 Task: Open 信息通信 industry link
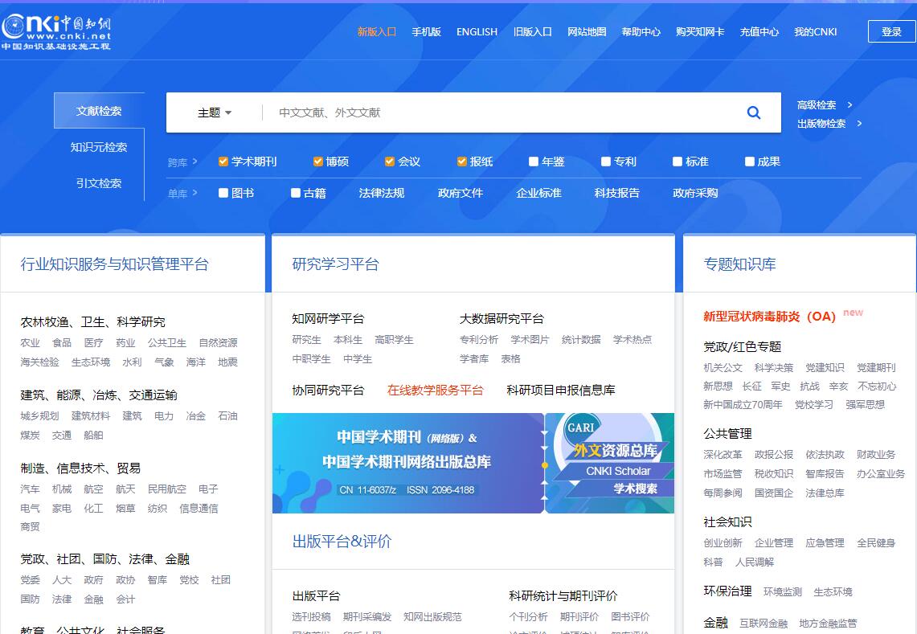pos(199,509)
